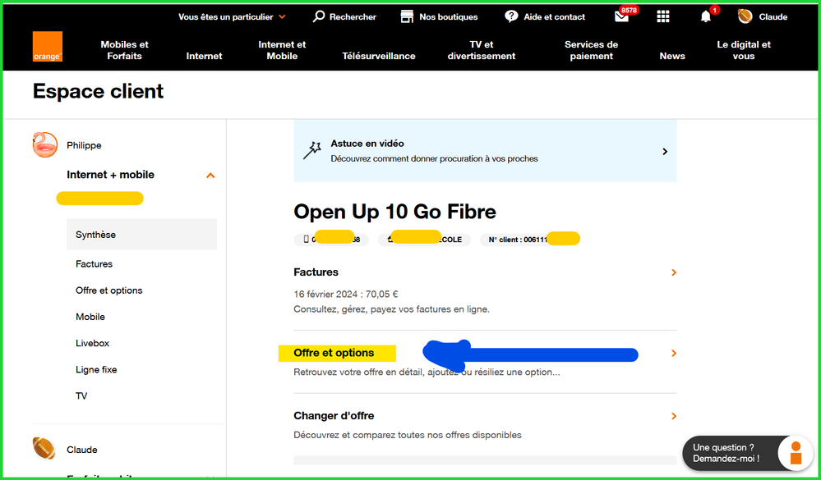Image resolution: width=821 pixels, height=480 pixels.
Task: Click the magic wand icon in Astuce en vidéo
Action: (312, 151)
